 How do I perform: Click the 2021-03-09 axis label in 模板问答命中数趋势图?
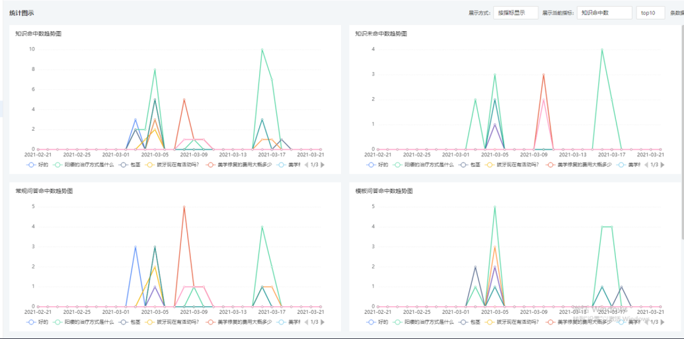click(x=534, y=313)
